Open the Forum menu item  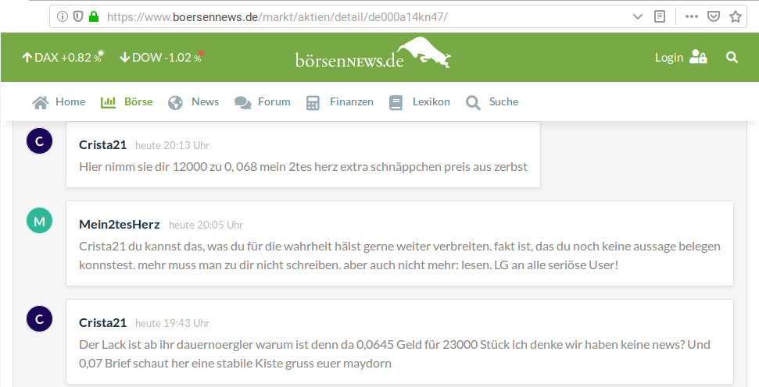pyautogui.click(x=274, y=101)
